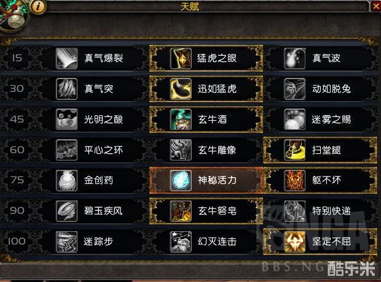Choose the 幻灭连击 level 100 talent
Screen dimensions: 381x282
(x=206, y=242)
